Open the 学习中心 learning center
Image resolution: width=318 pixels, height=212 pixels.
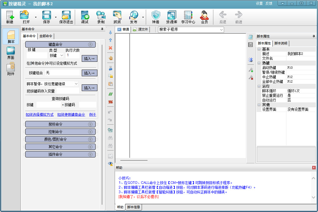tap(188, 17)
